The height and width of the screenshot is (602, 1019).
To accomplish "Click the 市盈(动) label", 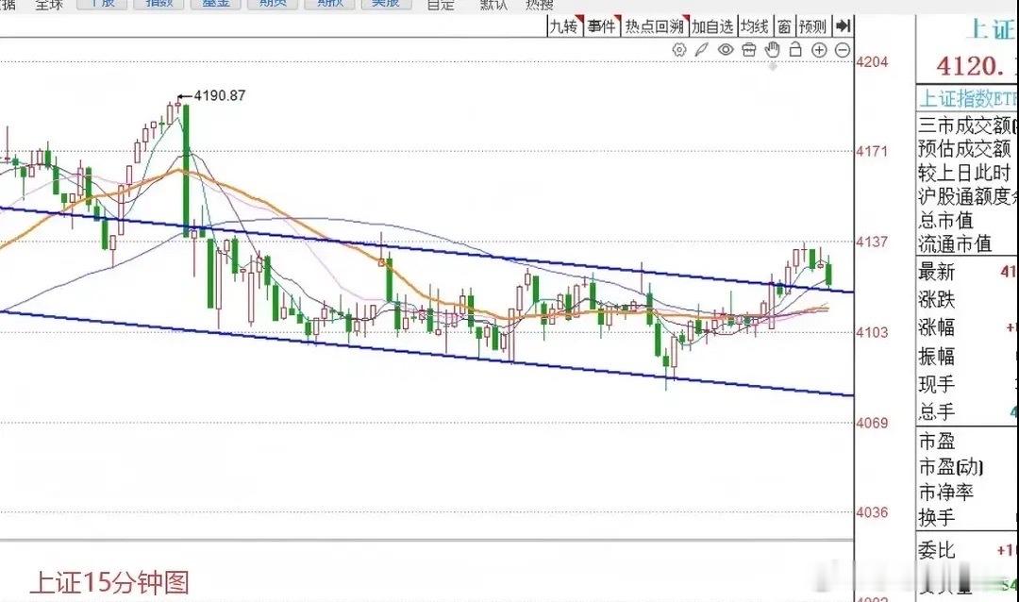I will tap(951, 466).
